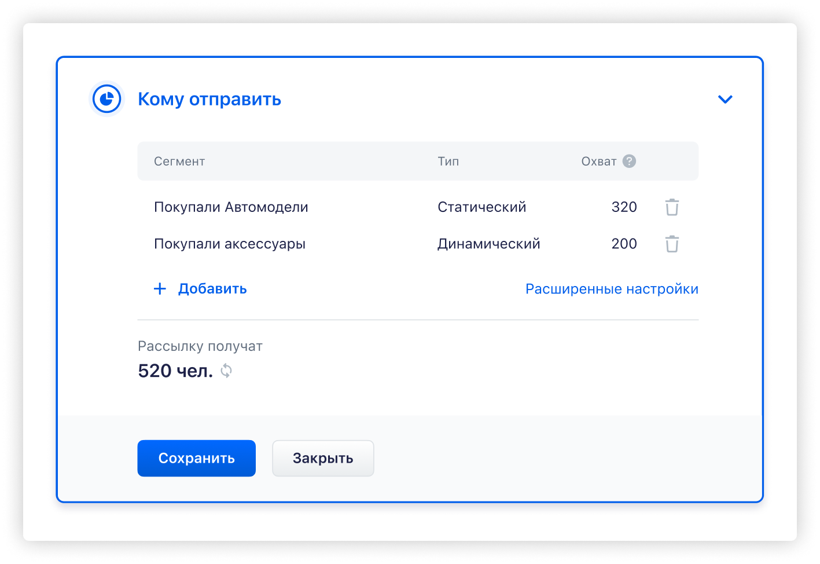The width and height of the screenshot is (820, 564).
Task: Click Добавить to add a segment
Action: click(x=212, y=288)
